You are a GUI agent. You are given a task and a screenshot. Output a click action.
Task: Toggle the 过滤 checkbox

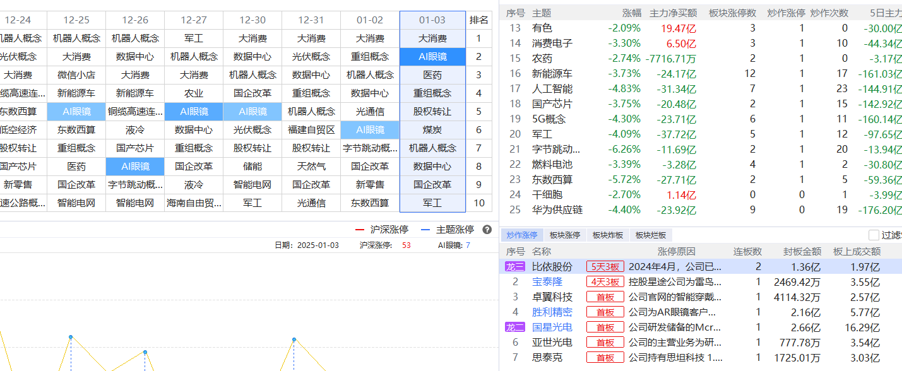(874, 235)
